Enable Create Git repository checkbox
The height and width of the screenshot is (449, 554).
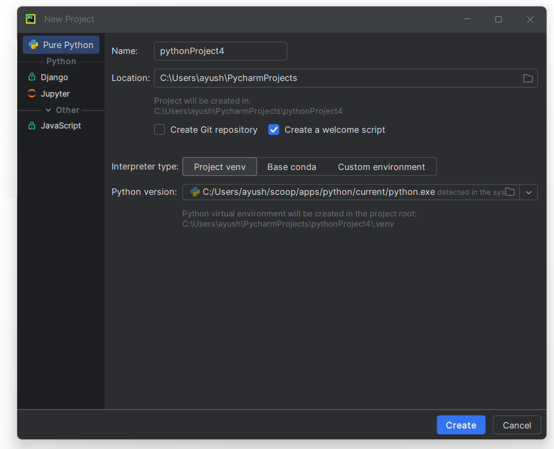(160, 130)
